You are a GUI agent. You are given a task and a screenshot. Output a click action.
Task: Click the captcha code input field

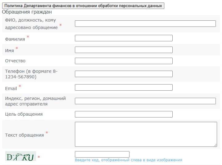click(x=102, y=154)
